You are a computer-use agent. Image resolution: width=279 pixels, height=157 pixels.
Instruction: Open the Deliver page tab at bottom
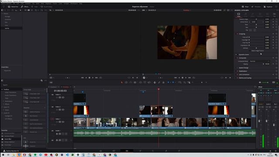179,151
